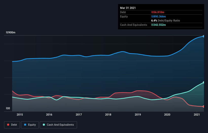Click the 2016 x-axis label
This screenshot has height=133, width=208.
pos(49,115)
